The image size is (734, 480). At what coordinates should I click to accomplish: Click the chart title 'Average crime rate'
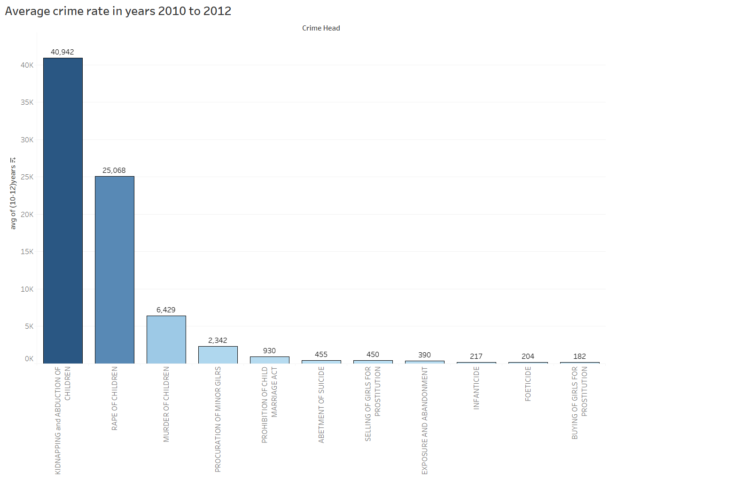pos(118,11)
